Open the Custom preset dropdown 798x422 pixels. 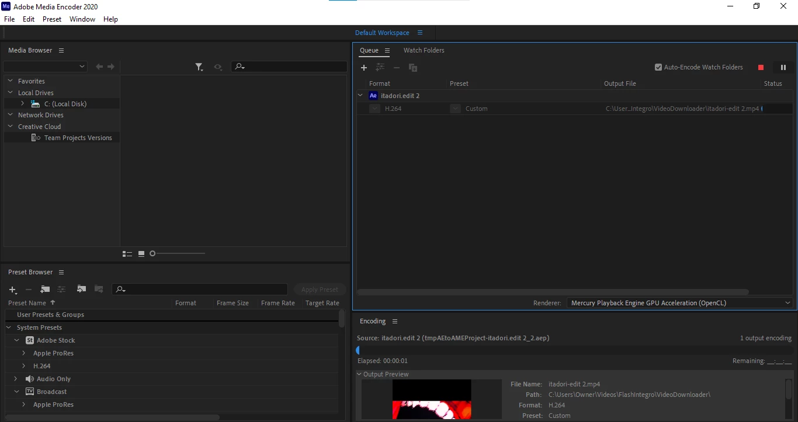(455, 109)
